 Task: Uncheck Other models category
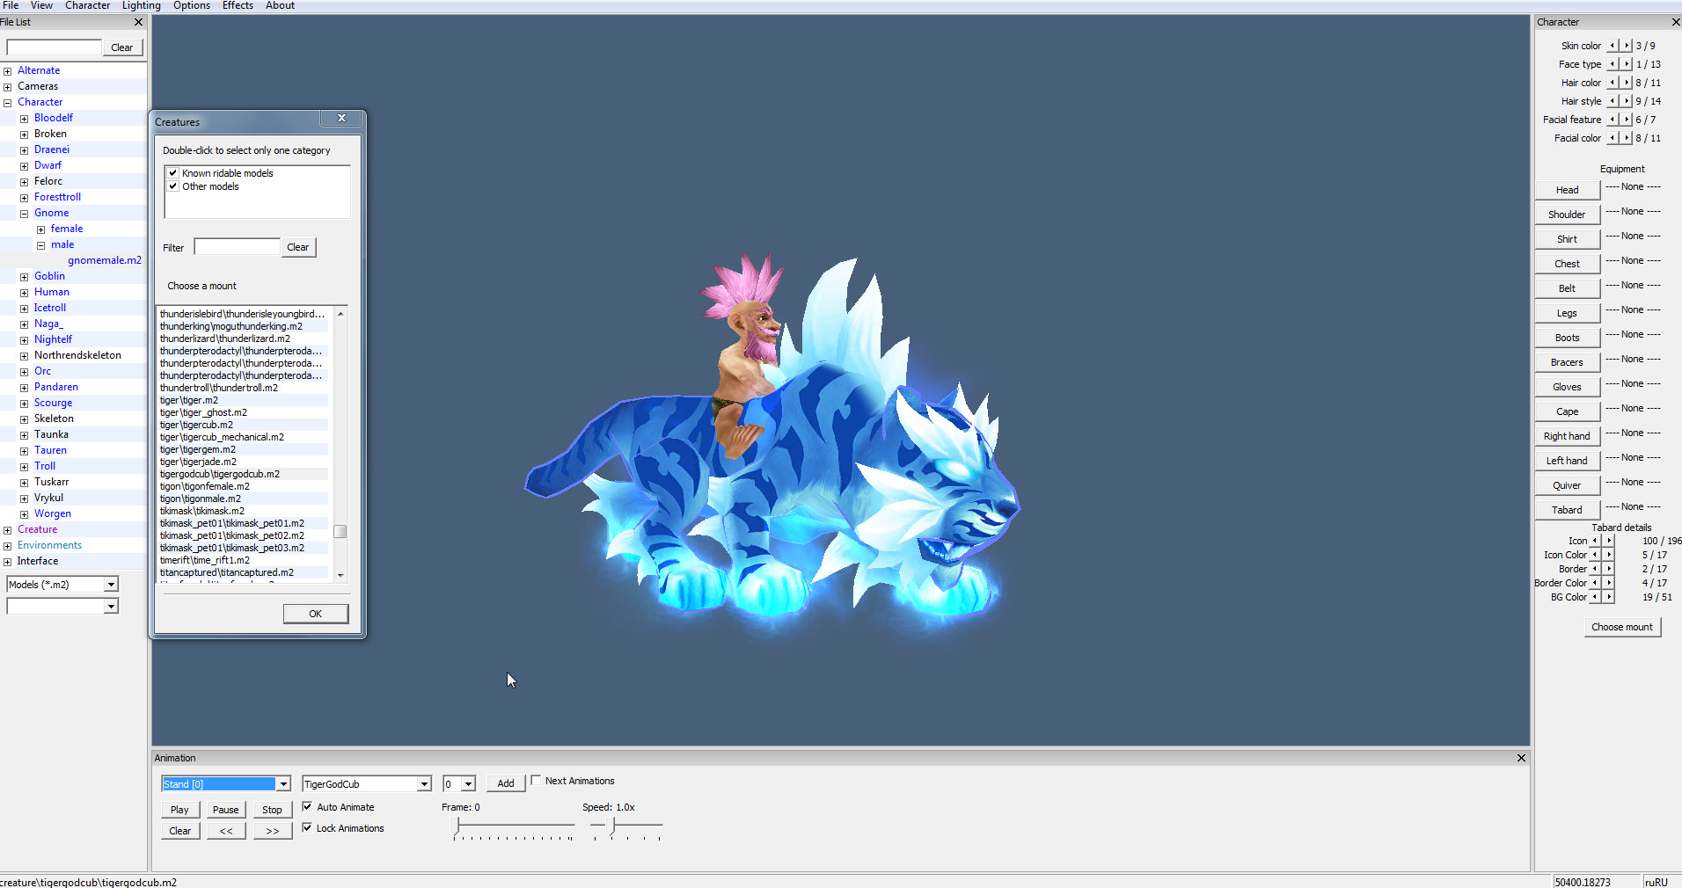[x=173, y=186]
